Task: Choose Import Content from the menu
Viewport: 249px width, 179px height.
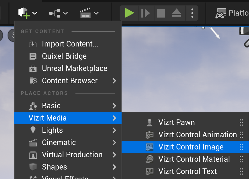Action: coord(70,44)
